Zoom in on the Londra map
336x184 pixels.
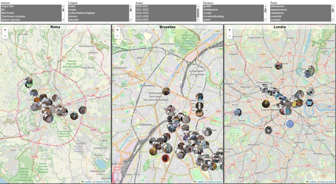point(229,30)
